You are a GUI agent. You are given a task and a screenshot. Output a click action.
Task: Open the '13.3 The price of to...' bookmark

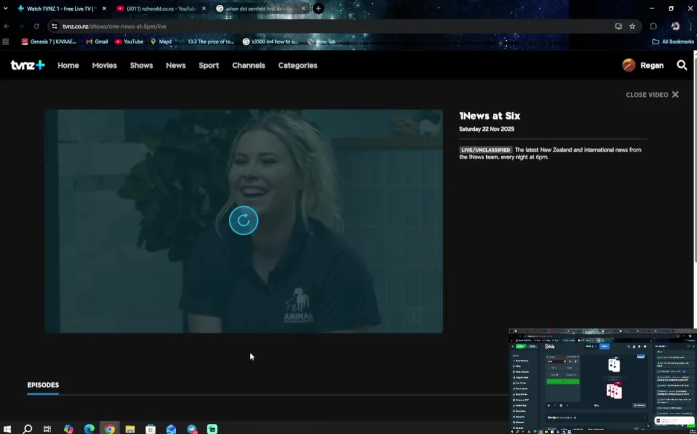coord(207,42)
